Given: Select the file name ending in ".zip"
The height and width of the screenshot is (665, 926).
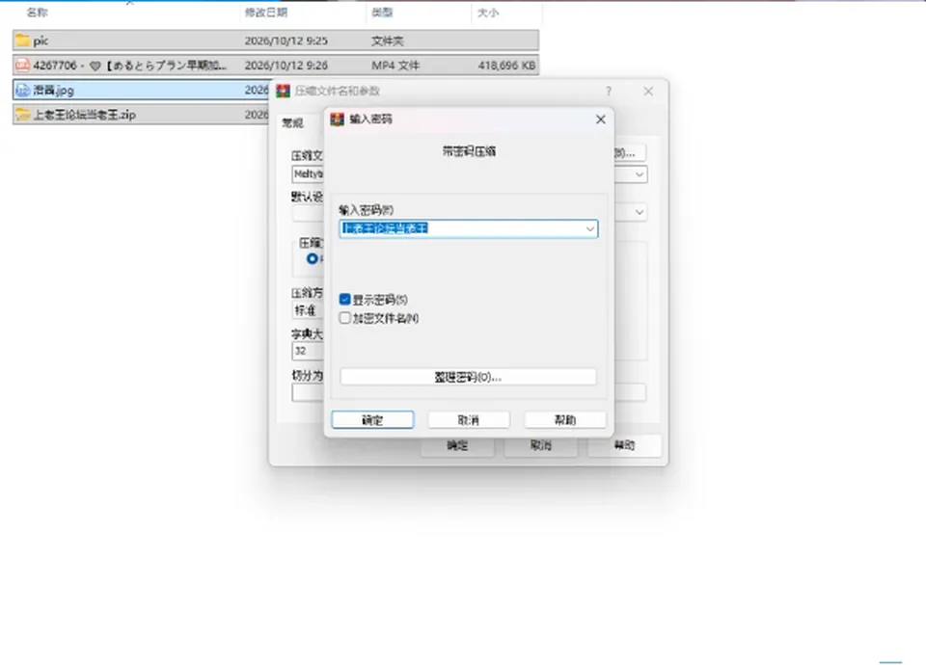Looking at the screenshot, I should [x=85, y=115].
